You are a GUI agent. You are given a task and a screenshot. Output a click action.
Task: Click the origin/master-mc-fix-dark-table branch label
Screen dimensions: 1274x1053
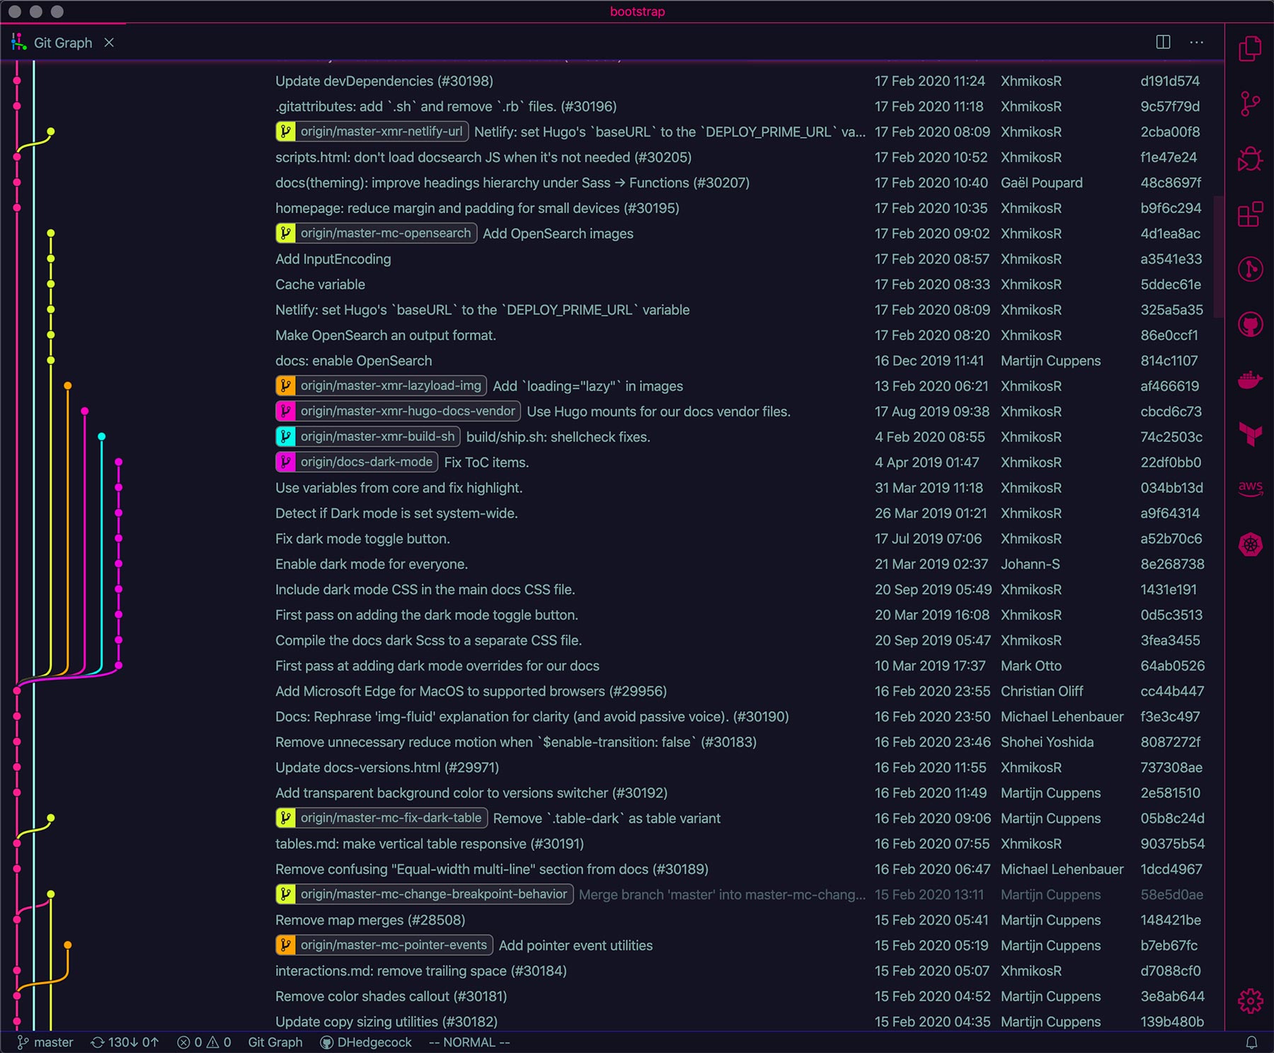pyautogui.click(x=381, y=818)
